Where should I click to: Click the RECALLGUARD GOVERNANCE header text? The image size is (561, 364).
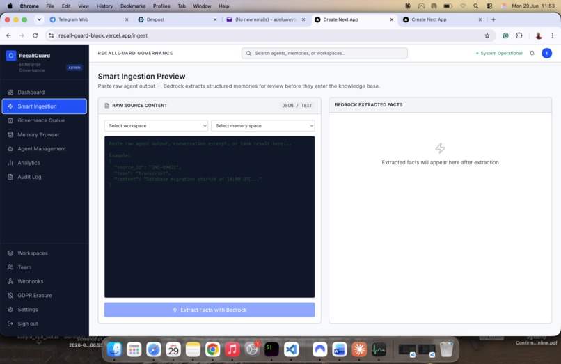135,53
